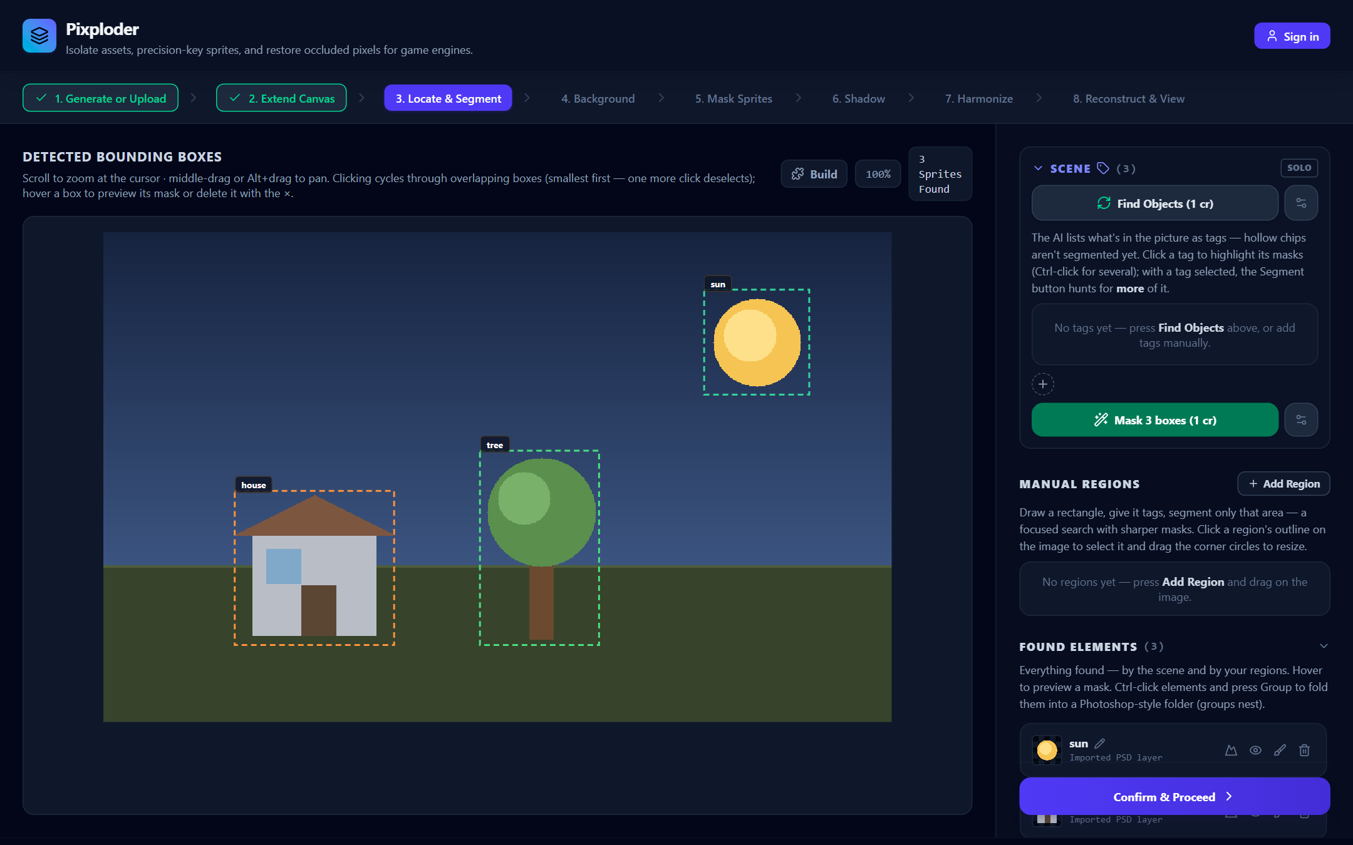Open the 8. Reconstruct & View step

click(x=1129, y=98)
